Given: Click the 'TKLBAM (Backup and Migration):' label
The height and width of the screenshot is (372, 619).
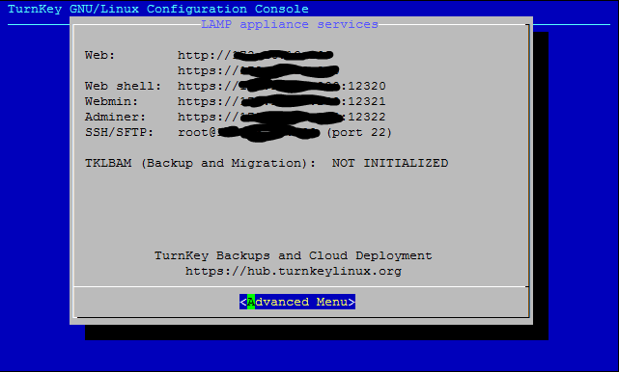Looking at the screenshot, I should click(x=200, y=163).
